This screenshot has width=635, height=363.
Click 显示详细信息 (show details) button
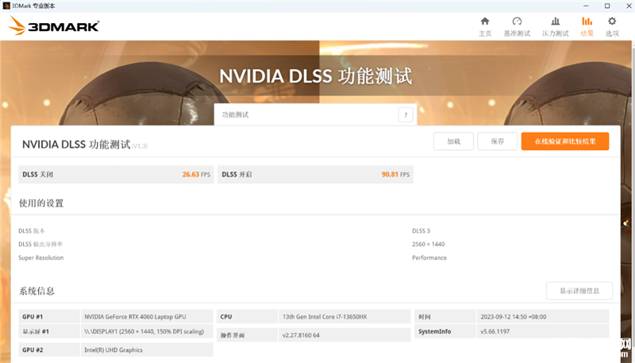[579, 291]
